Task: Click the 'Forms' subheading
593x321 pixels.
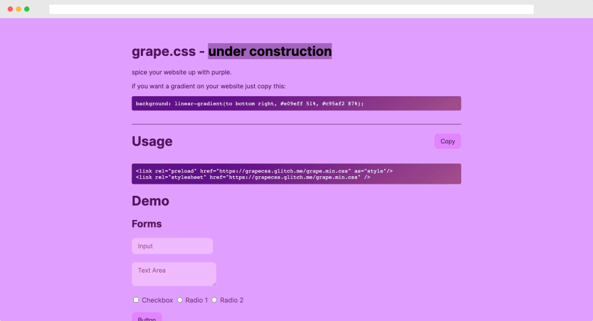Action: coord(146,224)
